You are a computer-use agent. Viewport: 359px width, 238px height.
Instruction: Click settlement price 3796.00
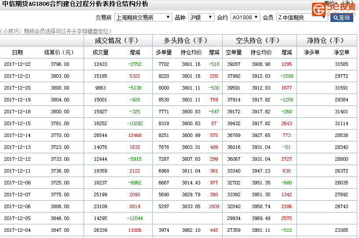coord(60,64)
